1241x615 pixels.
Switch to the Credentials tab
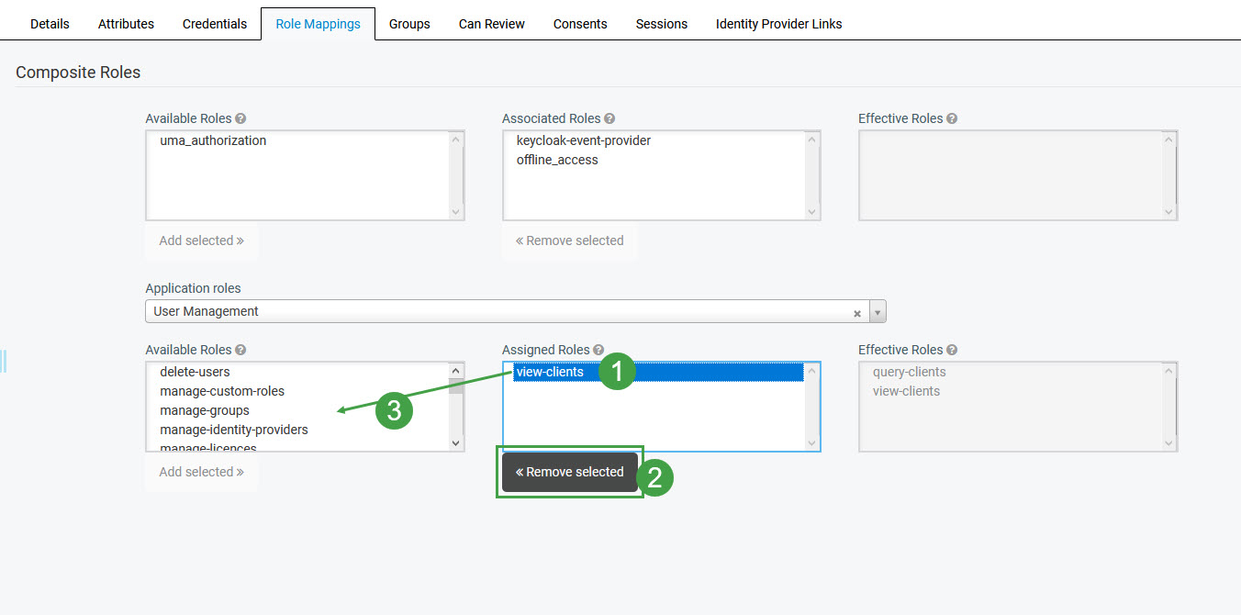click(215, 24)
